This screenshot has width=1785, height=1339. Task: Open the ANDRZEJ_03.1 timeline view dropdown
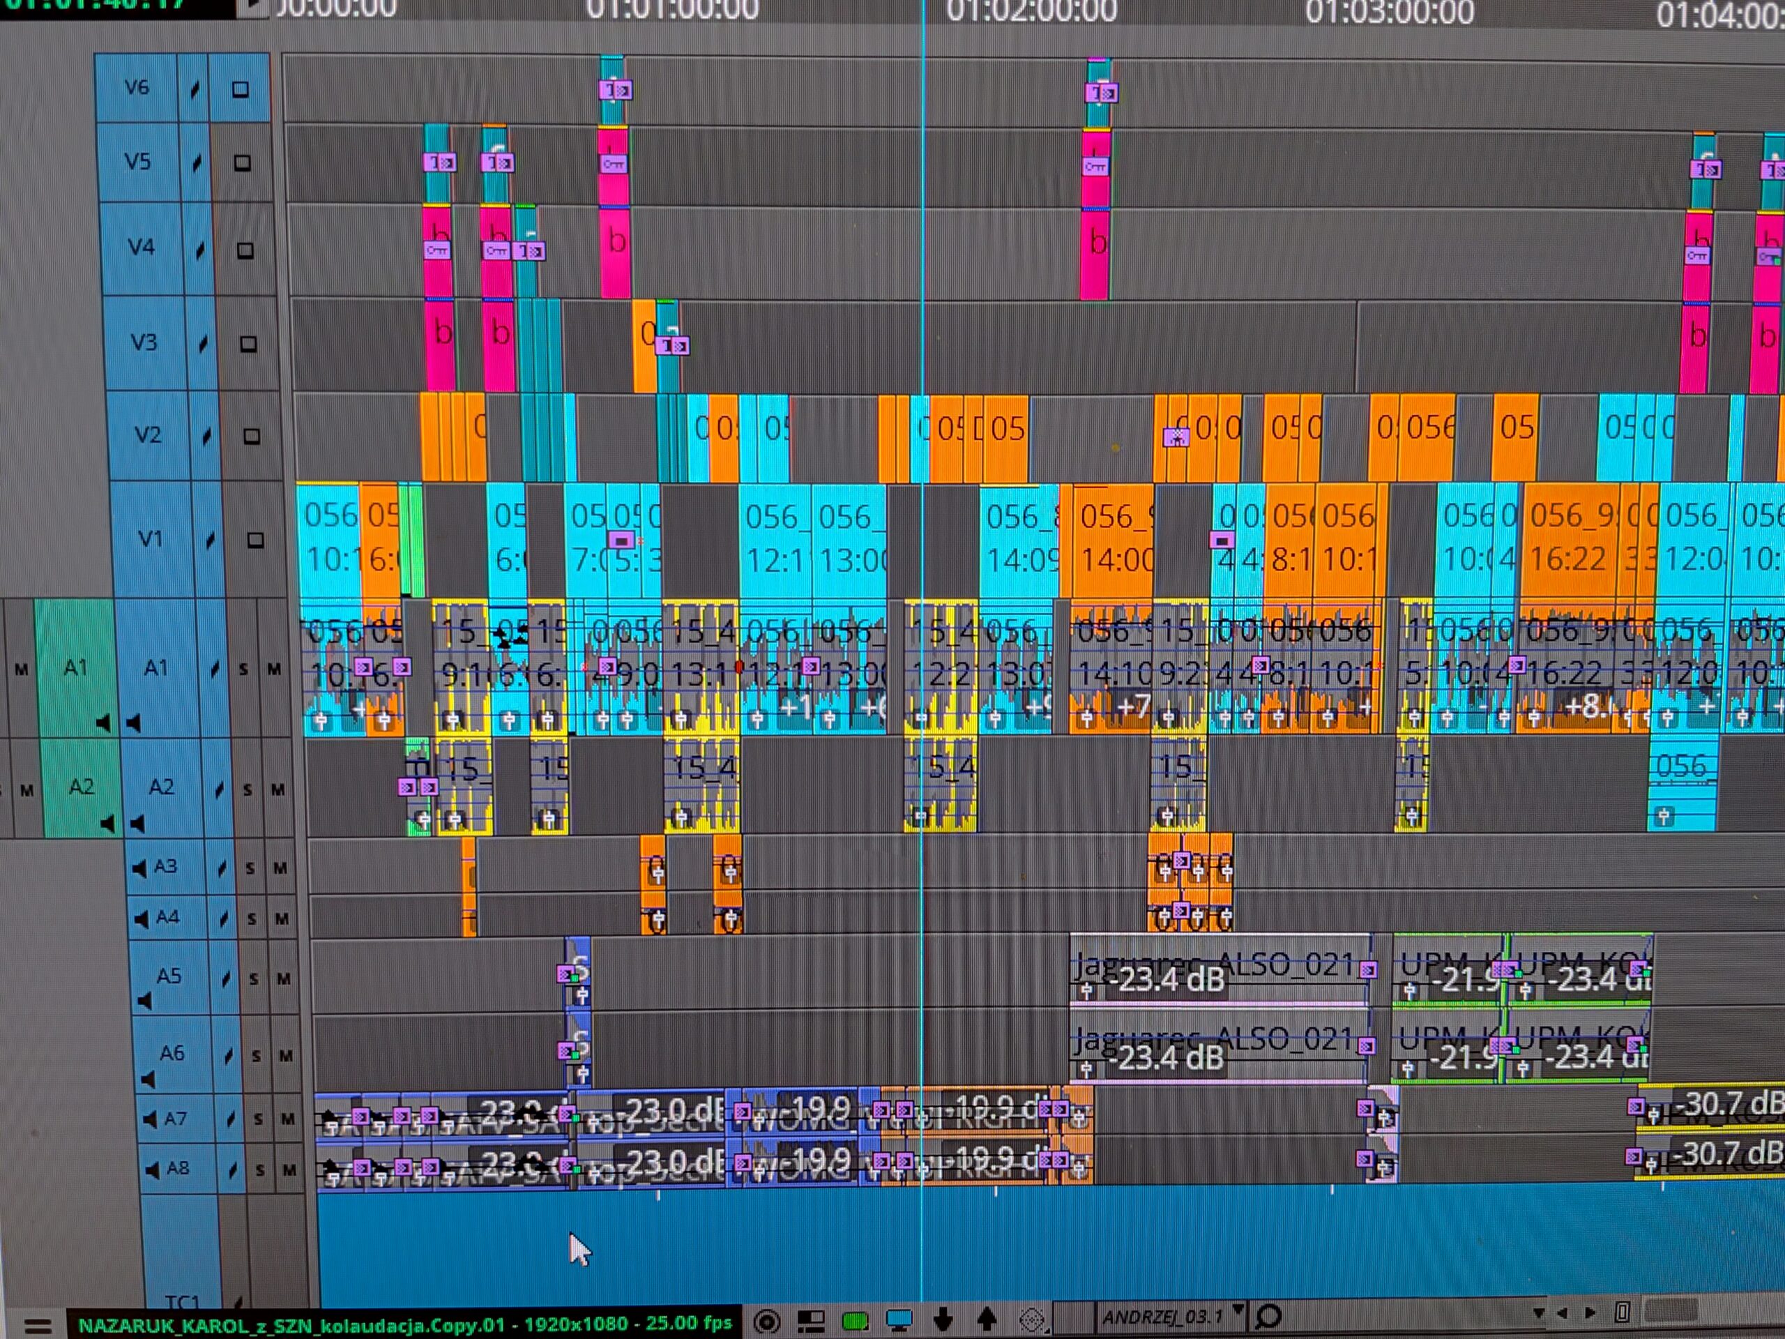1238,1309
